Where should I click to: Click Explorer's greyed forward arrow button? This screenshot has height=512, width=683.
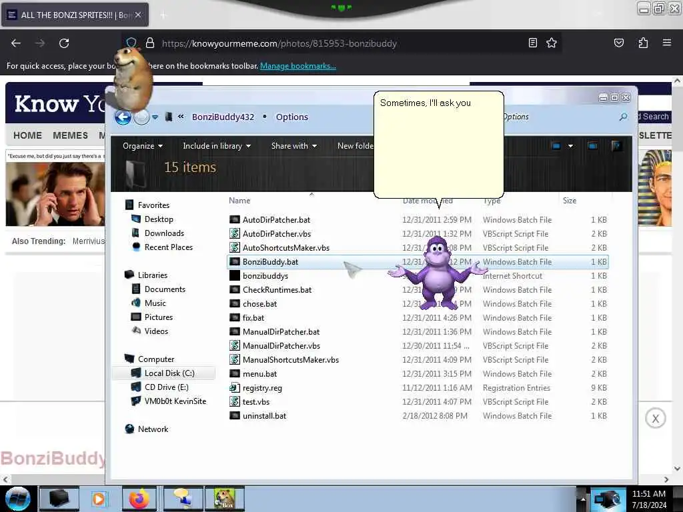pos(141,117)
